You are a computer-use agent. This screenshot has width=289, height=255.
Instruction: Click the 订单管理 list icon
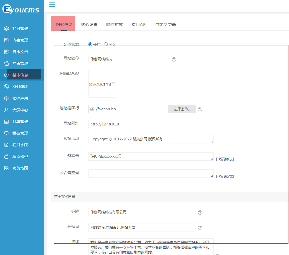click(6, 122)
